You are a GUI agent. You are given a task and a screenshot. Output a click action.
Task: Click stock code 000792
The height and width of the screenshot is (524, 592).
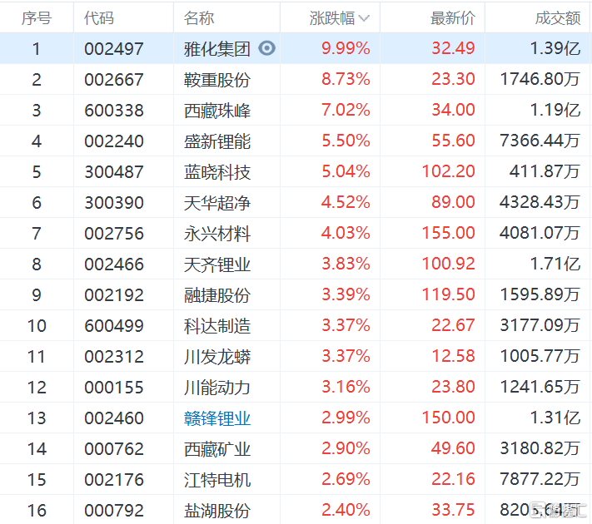click(x=114, y=511)
